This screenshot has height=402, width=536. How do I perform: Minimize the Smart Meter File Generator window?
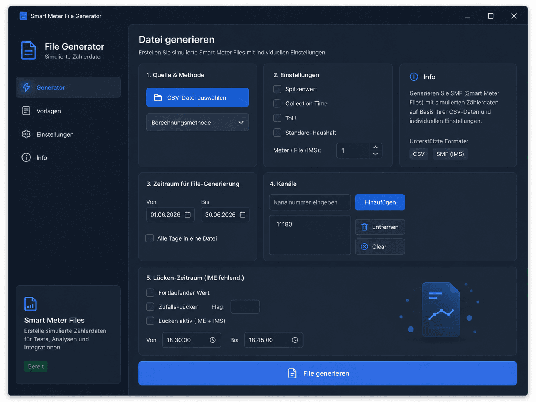[468, 16]
